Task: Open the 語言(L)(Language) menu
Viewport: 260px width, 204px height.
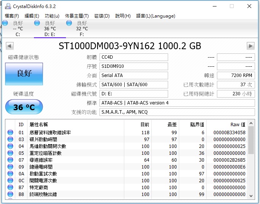Action: click(156, 16)
